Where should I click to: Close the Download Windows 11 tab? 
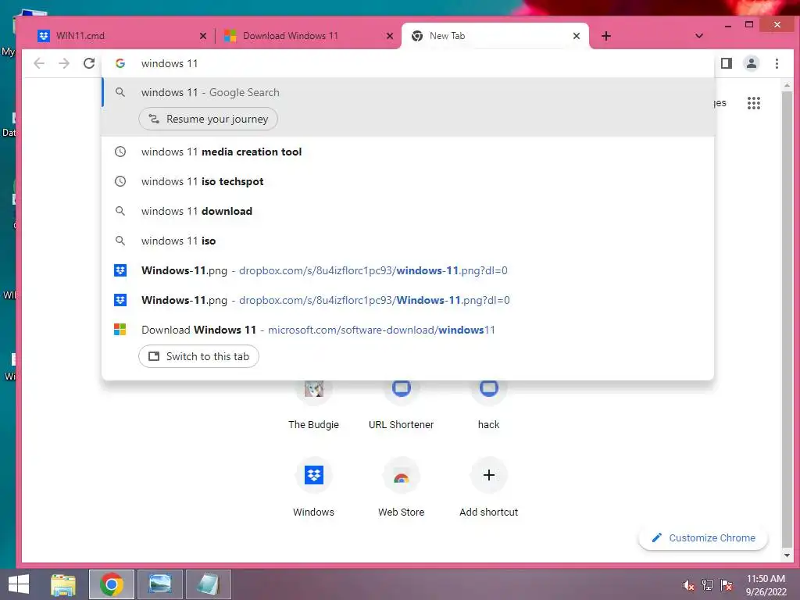point(390,36)
